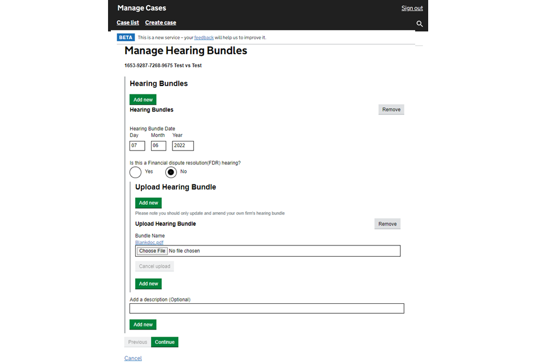Click the Choose File button
Viewport: 543px width, 362px height.
[x=152, y=251]
